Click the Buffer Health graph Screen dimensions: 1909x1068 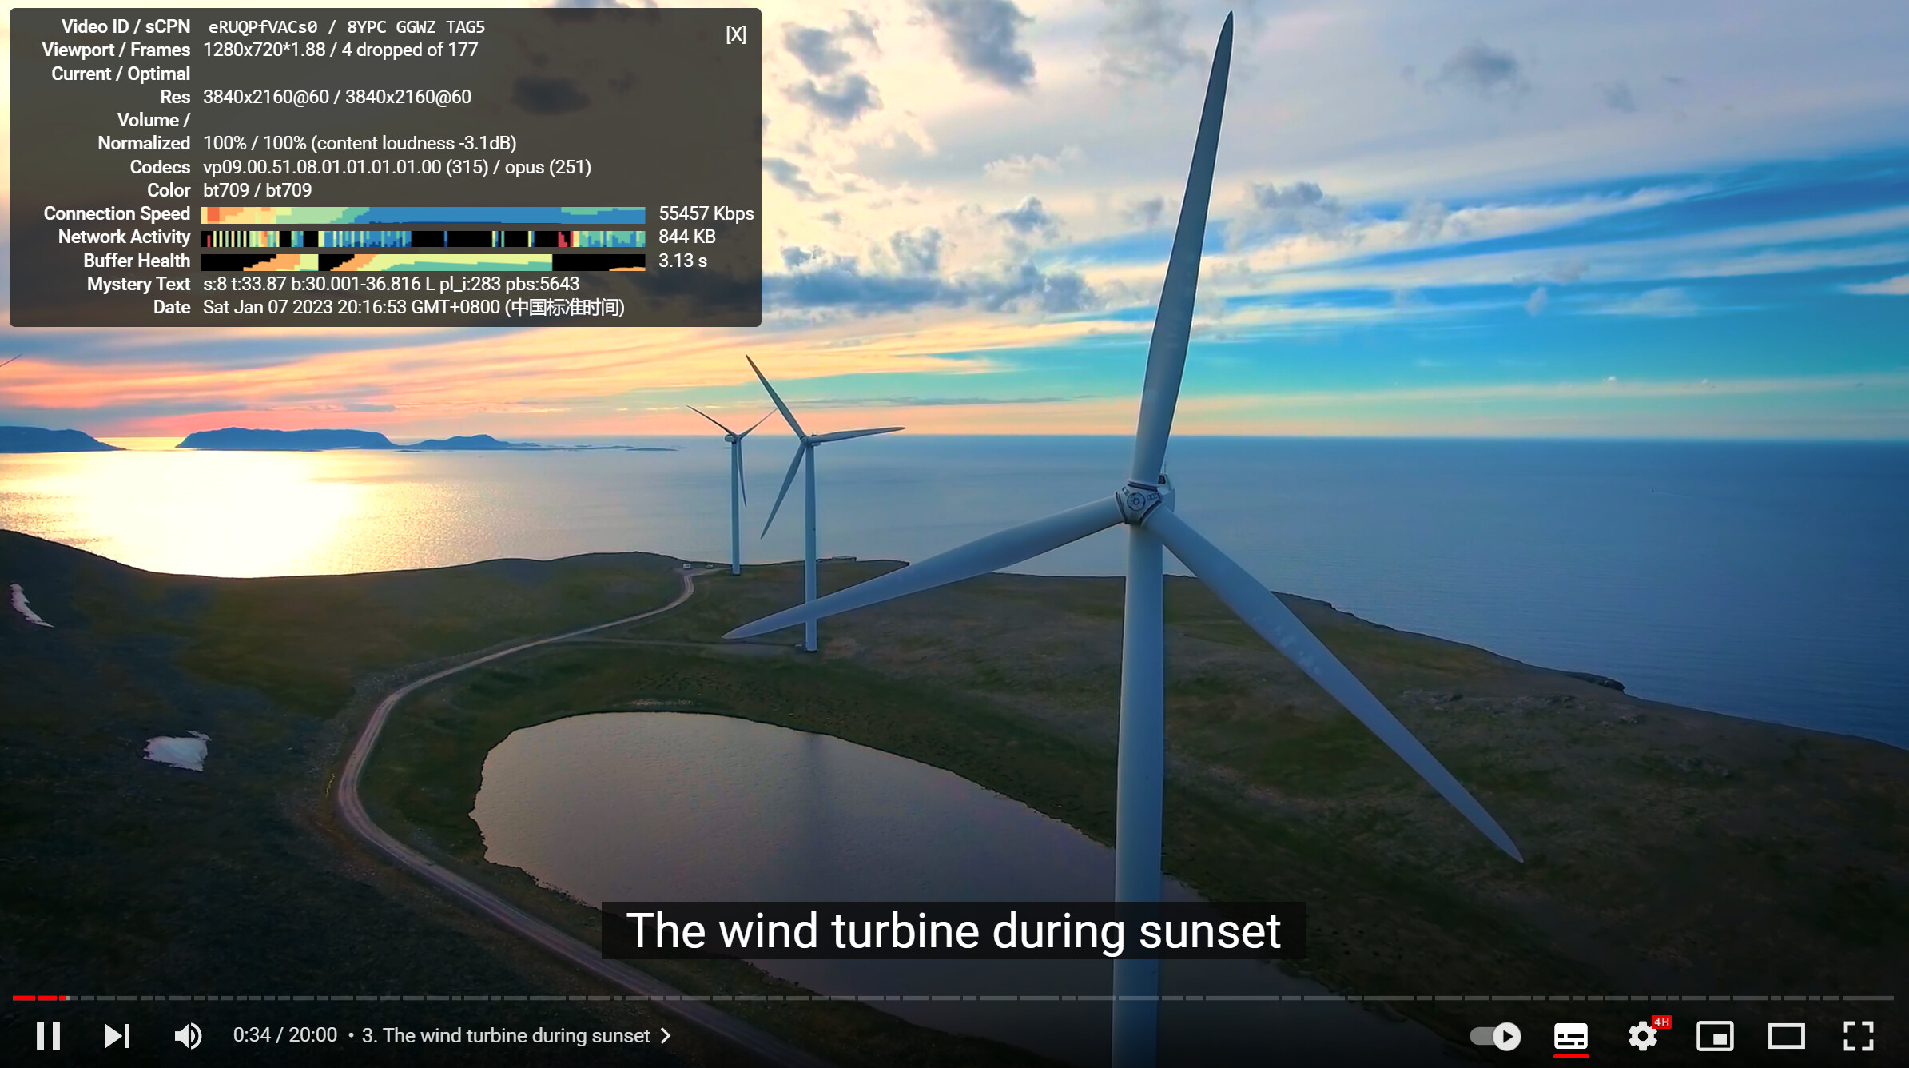[423, 261]
